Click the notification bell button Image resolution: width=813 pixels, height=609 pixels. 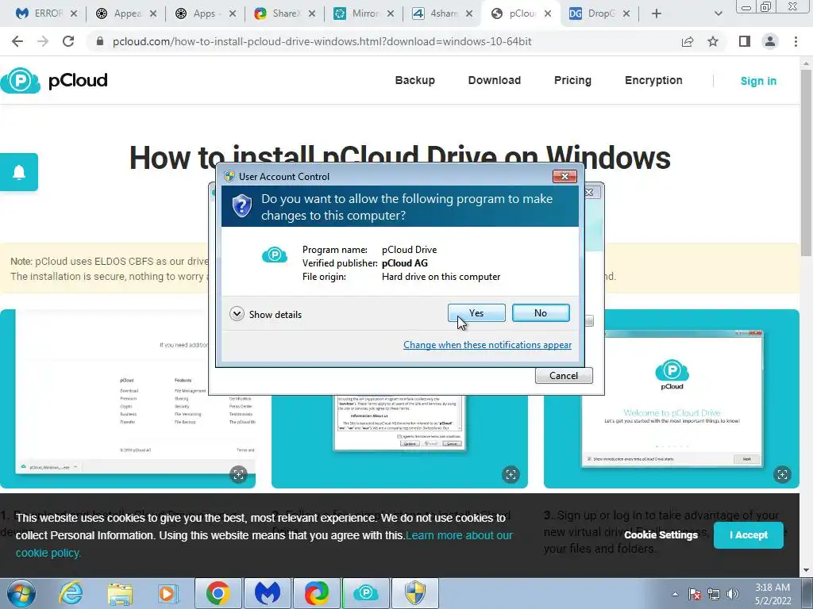[x=19, y=172]
